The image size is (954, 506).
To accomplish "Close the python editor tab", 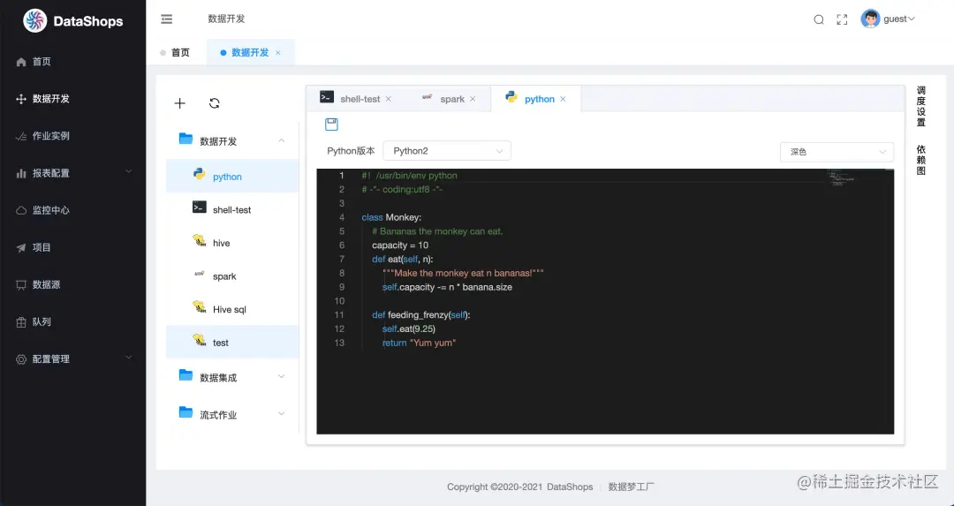I will [563, 99].
